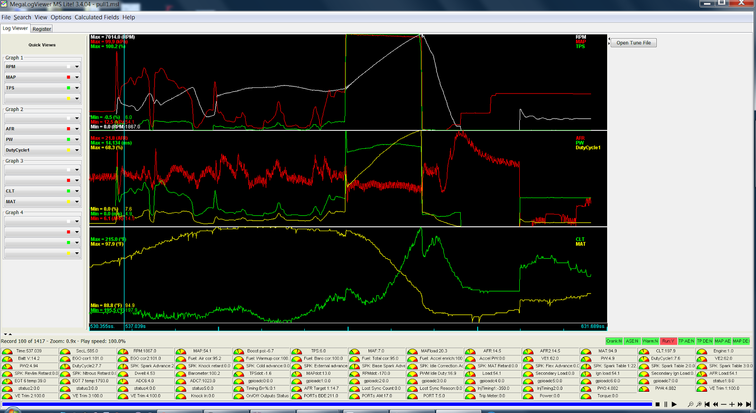Open the Options menu
This screenshot has height=413, width=756.
point(61,17)
